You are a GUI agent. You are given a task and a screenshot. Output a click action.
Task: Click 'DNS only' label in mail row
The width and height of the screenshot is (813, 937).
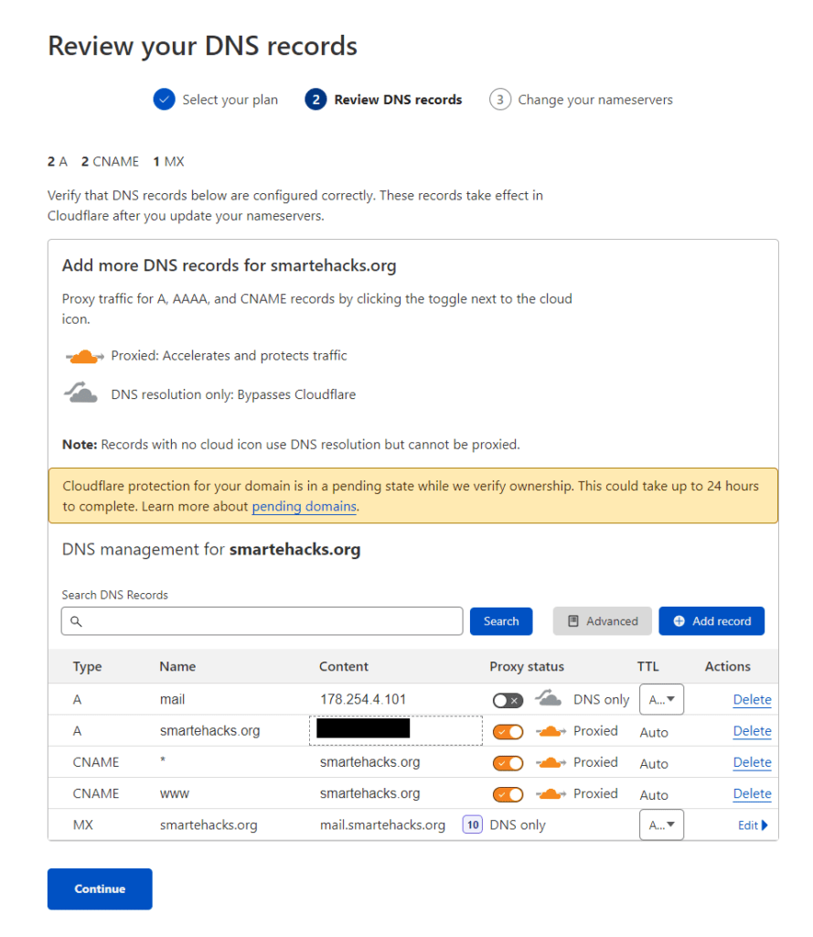pos(601,700)
